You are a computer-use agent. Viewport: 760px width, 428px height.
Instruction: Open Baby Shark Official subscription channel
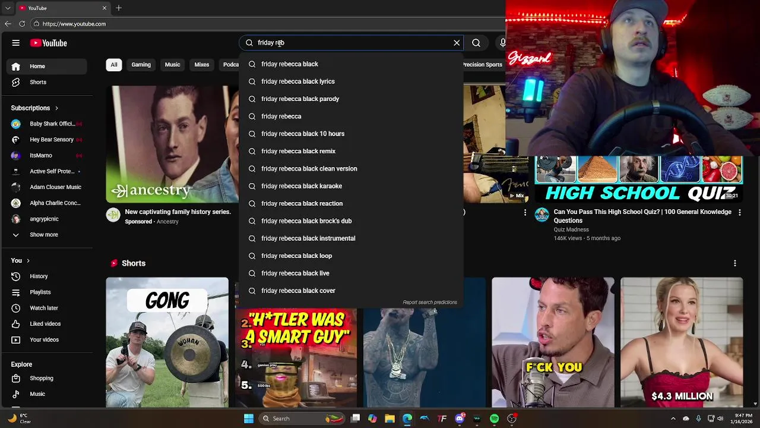(47, 124)
